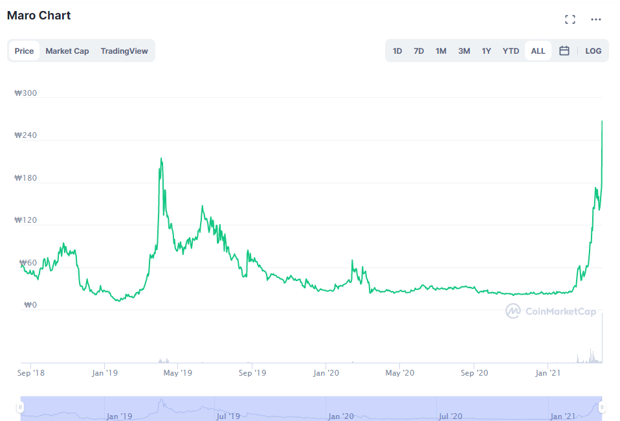Click the Jan '19 label on main date axis
The width and height of the screenshot is (620, 421).
click(105, 372)
